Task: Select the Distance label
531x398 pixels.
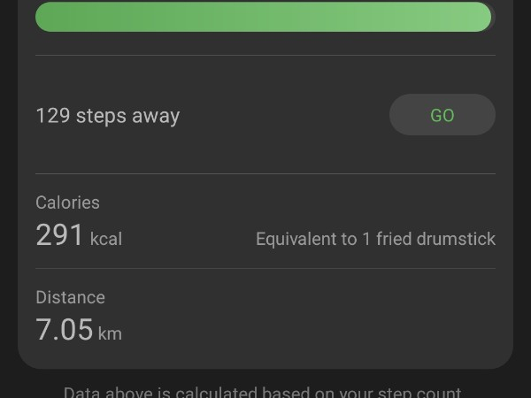Action: (70, 297)
